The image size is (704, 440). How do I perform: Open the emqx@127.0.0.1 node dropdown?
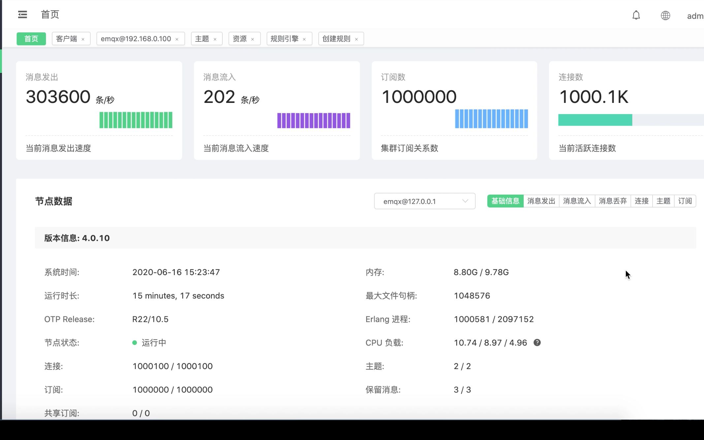425,201
